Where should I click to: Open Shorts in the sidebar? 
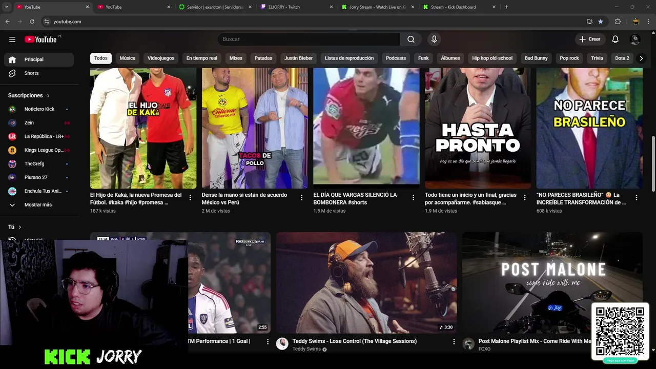39,73
